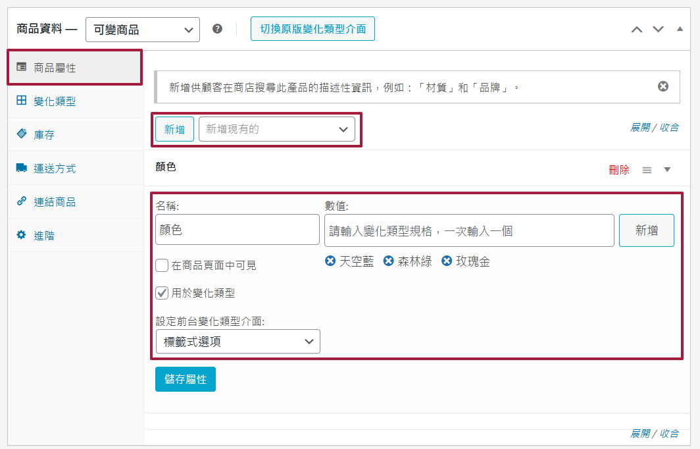The width and height of the screenshot is (700, 449).
Task: Open the 可變商品 product type dropdown
Action: tap(143, 30)
